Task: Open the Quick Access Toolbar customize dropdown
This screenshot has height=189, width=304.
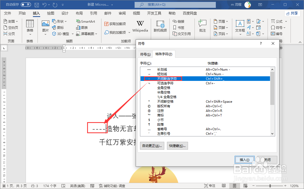Action: pyautogui.click(x=63, y=5)
